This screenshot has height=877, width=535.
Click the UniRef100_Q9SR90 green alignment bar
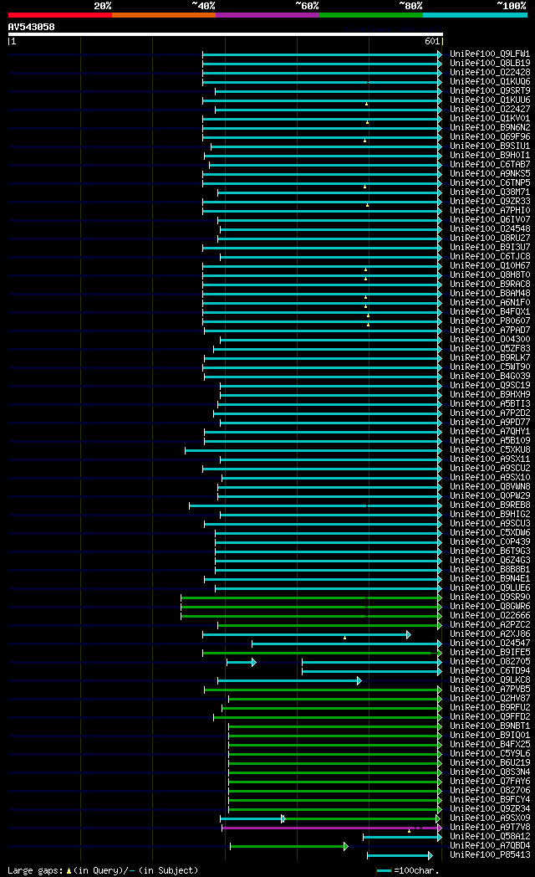coord(311,597)
